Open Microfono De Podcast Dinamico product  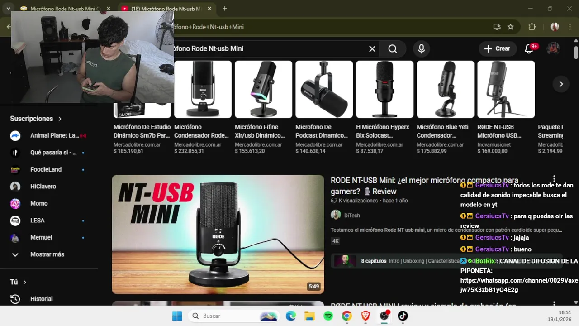click(324, 108)
